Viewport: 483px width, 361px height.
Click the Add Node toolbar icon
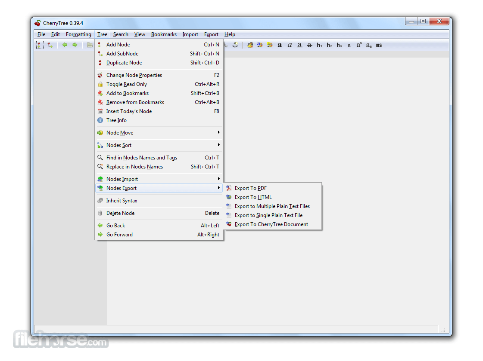(x=40, y=45)
